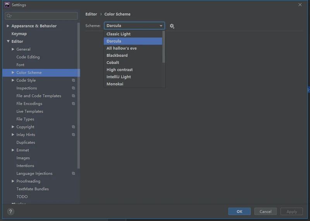Close the Scheme combo box dropdown
This screenshot has height=221, width=310.
click(x=161, y=26)
